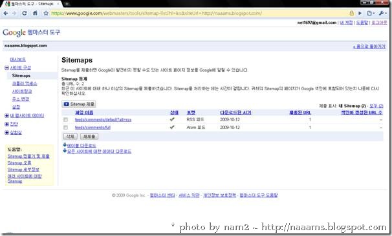This screenshot has width=392, height=236.
Task: Click download-all-sites data link
Action: (99, 152)
